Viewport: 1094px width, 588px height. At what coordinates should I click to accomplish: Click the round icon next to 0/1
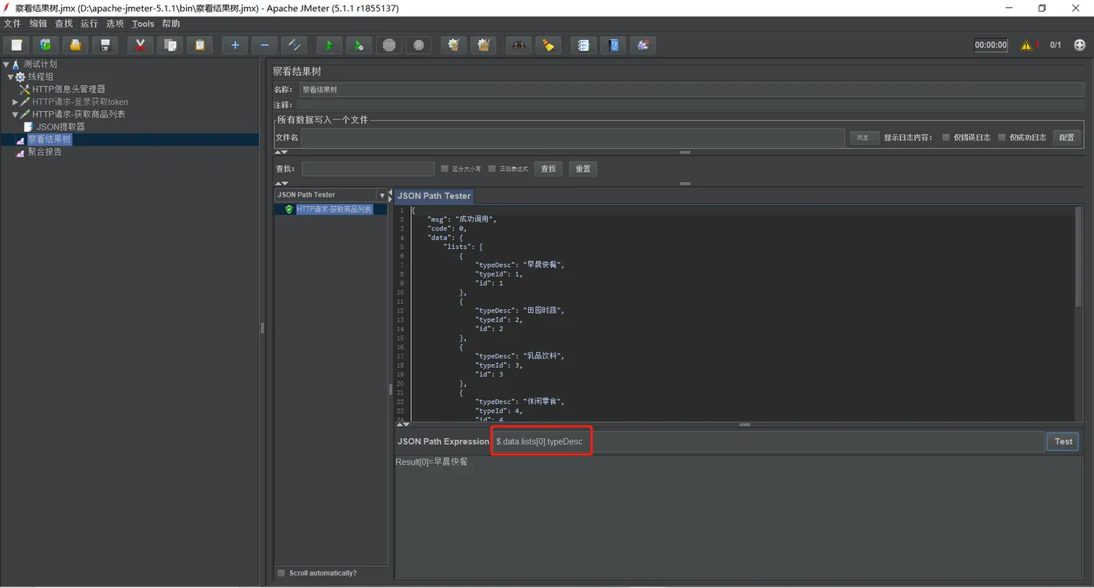click(1080, 45)
